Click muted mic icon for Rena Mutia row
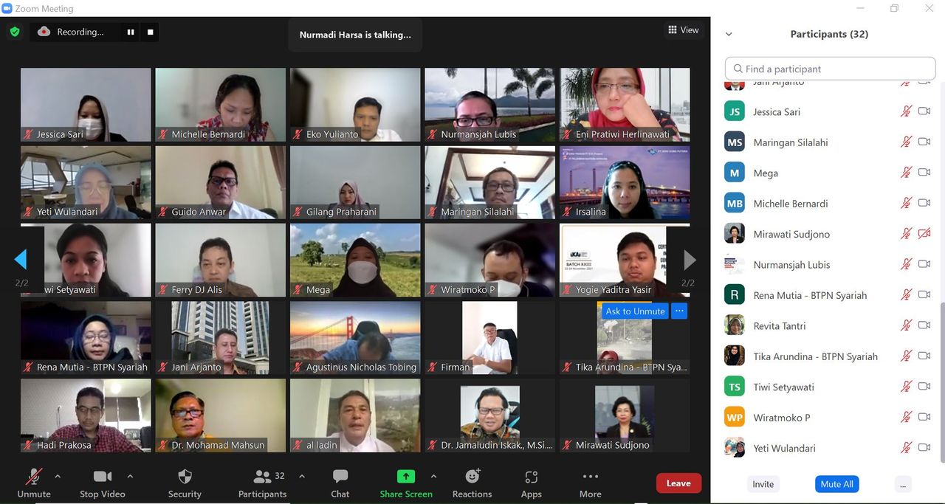Image resolution: width=945 pixels, height=504 pixels. [x=906, y=295]
